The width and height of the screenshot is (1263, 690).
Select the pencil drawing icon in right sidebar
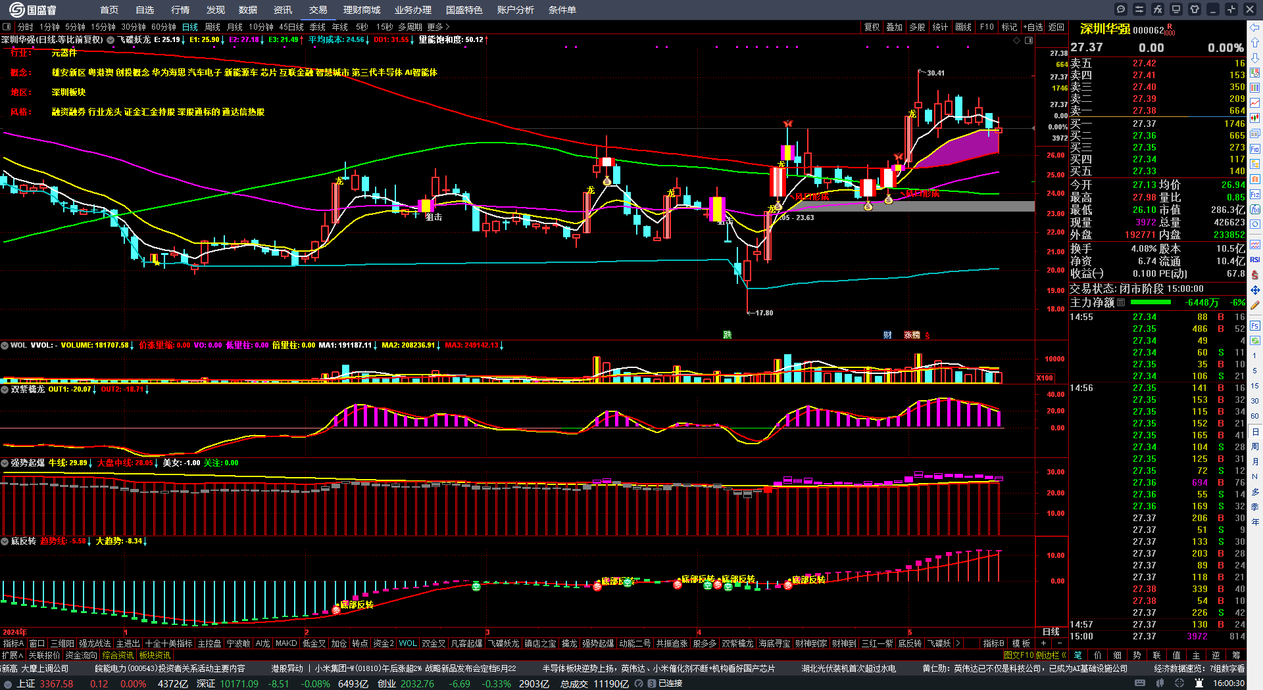click(x=1255, y=305)
